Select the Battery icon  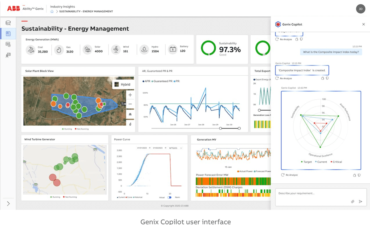[x=173, y=49]
